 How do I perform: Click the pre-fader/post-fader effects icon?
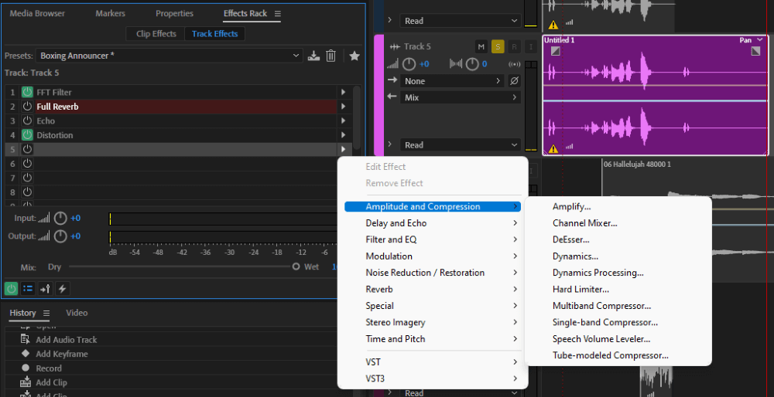pos(45,289)
